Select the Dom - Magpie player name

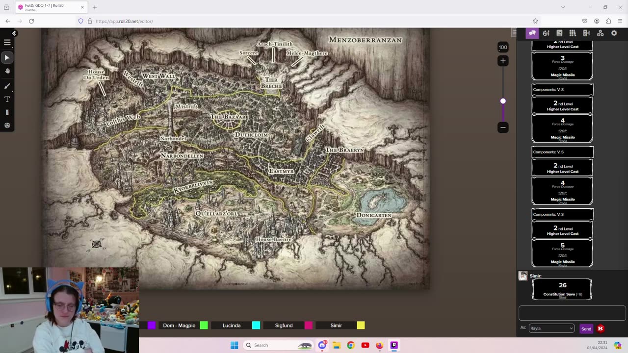coord(179,326)
